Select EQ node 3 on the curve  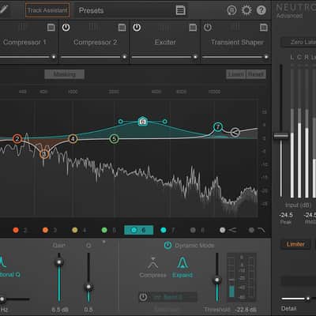pos(44,154)
